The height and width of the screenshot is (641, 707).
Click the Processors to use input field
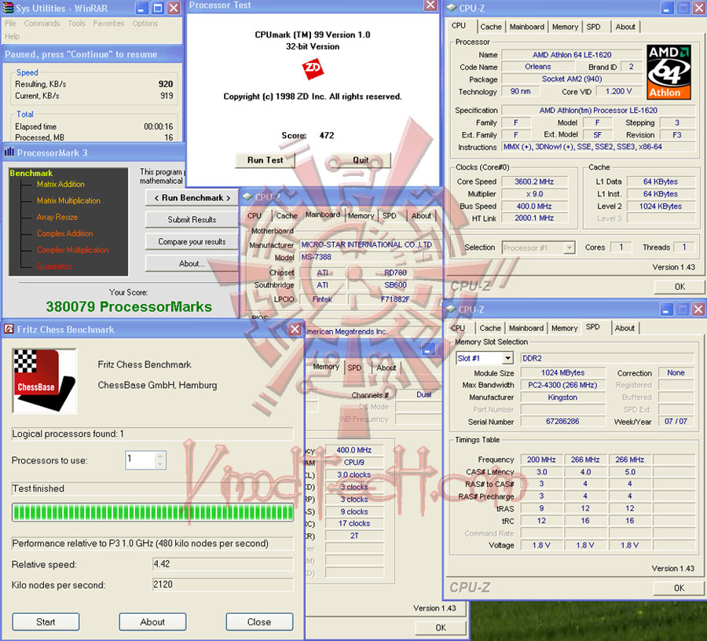(x=141, y=460)
